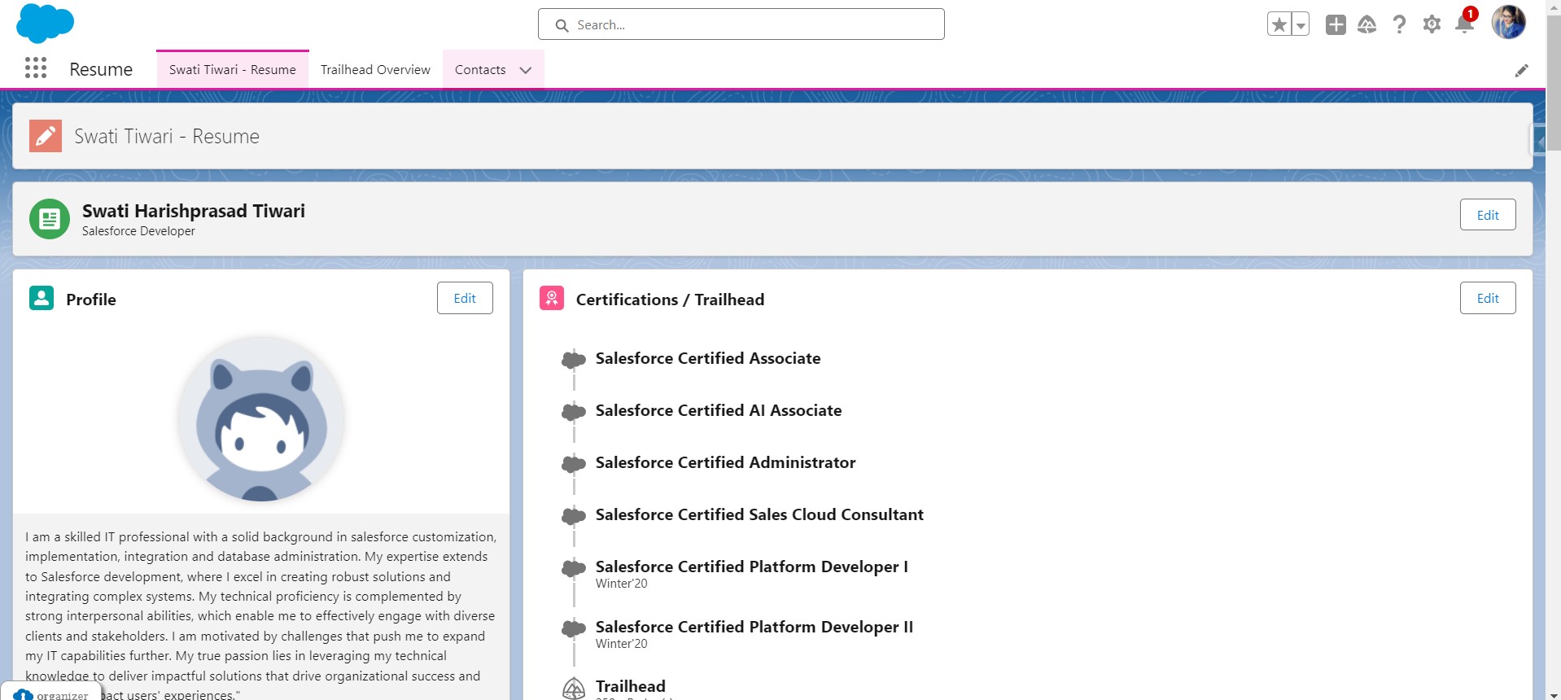The width and height of the screenshot is (1561, 700).
Task: Edit the Certifications / Trailhead section
Action: (x=1487, y=298)
